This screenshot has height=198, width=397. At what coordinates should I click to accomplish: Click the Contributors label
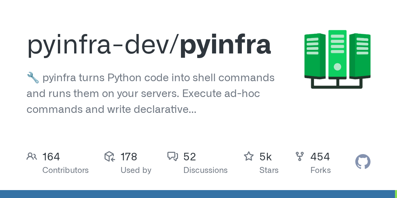tap(66, 170)
